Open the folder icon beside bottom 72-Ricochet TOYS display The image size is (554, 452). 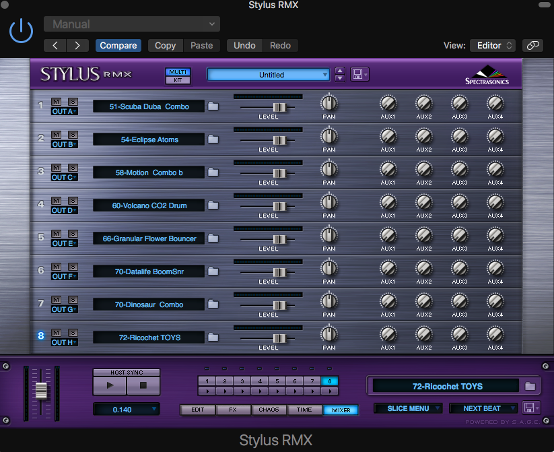click(530, 386)
